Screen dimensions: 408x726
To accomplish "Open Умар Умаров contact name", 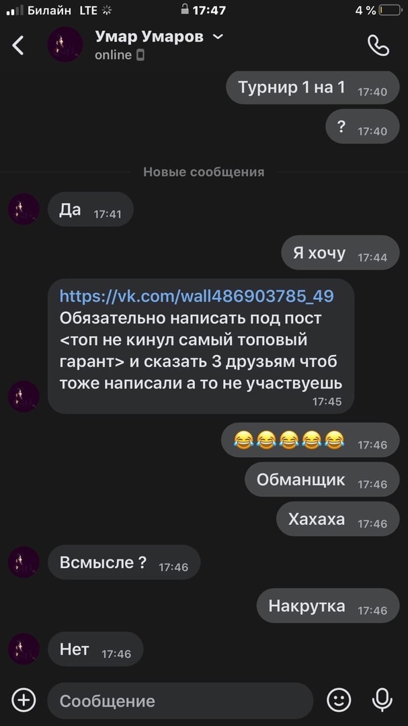I will pos(149,37).
